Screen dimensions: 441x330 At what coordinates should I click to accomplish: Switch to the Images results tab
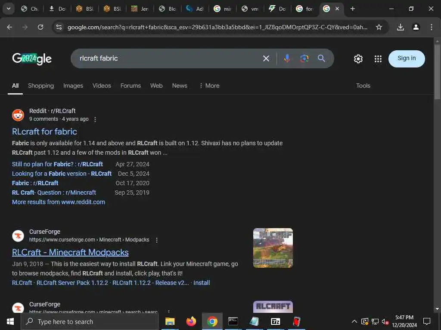click(x=73, y=86)
